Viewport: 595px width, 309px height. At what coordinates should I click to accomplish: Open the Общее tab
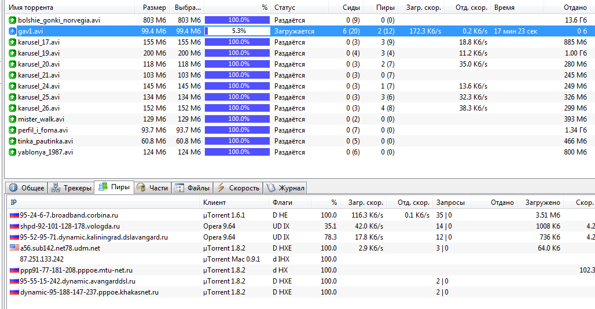(x=27, y=187)
